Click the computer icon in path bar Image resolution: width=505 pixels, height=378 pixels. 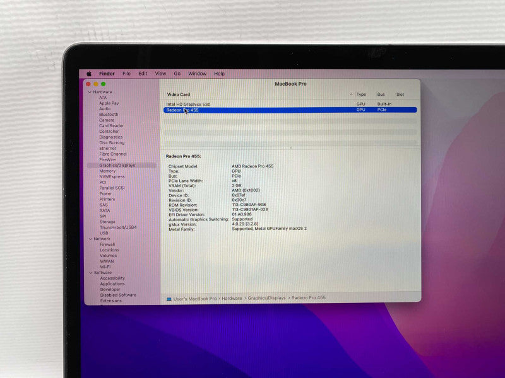(169, 299)
